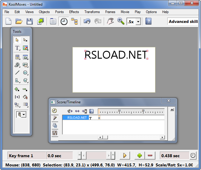Open the Views menu
201x170 pixels.
[x=29, y=12]
